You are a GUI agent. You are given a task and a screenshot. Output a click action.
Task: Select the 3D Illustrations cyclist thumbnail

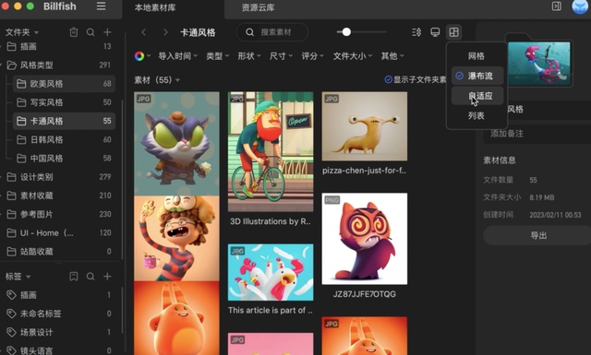[x=271, y=152]
